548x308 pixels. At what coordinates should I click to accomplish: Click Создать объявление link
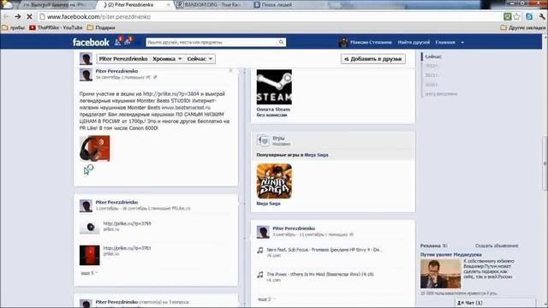click(497, 246)
